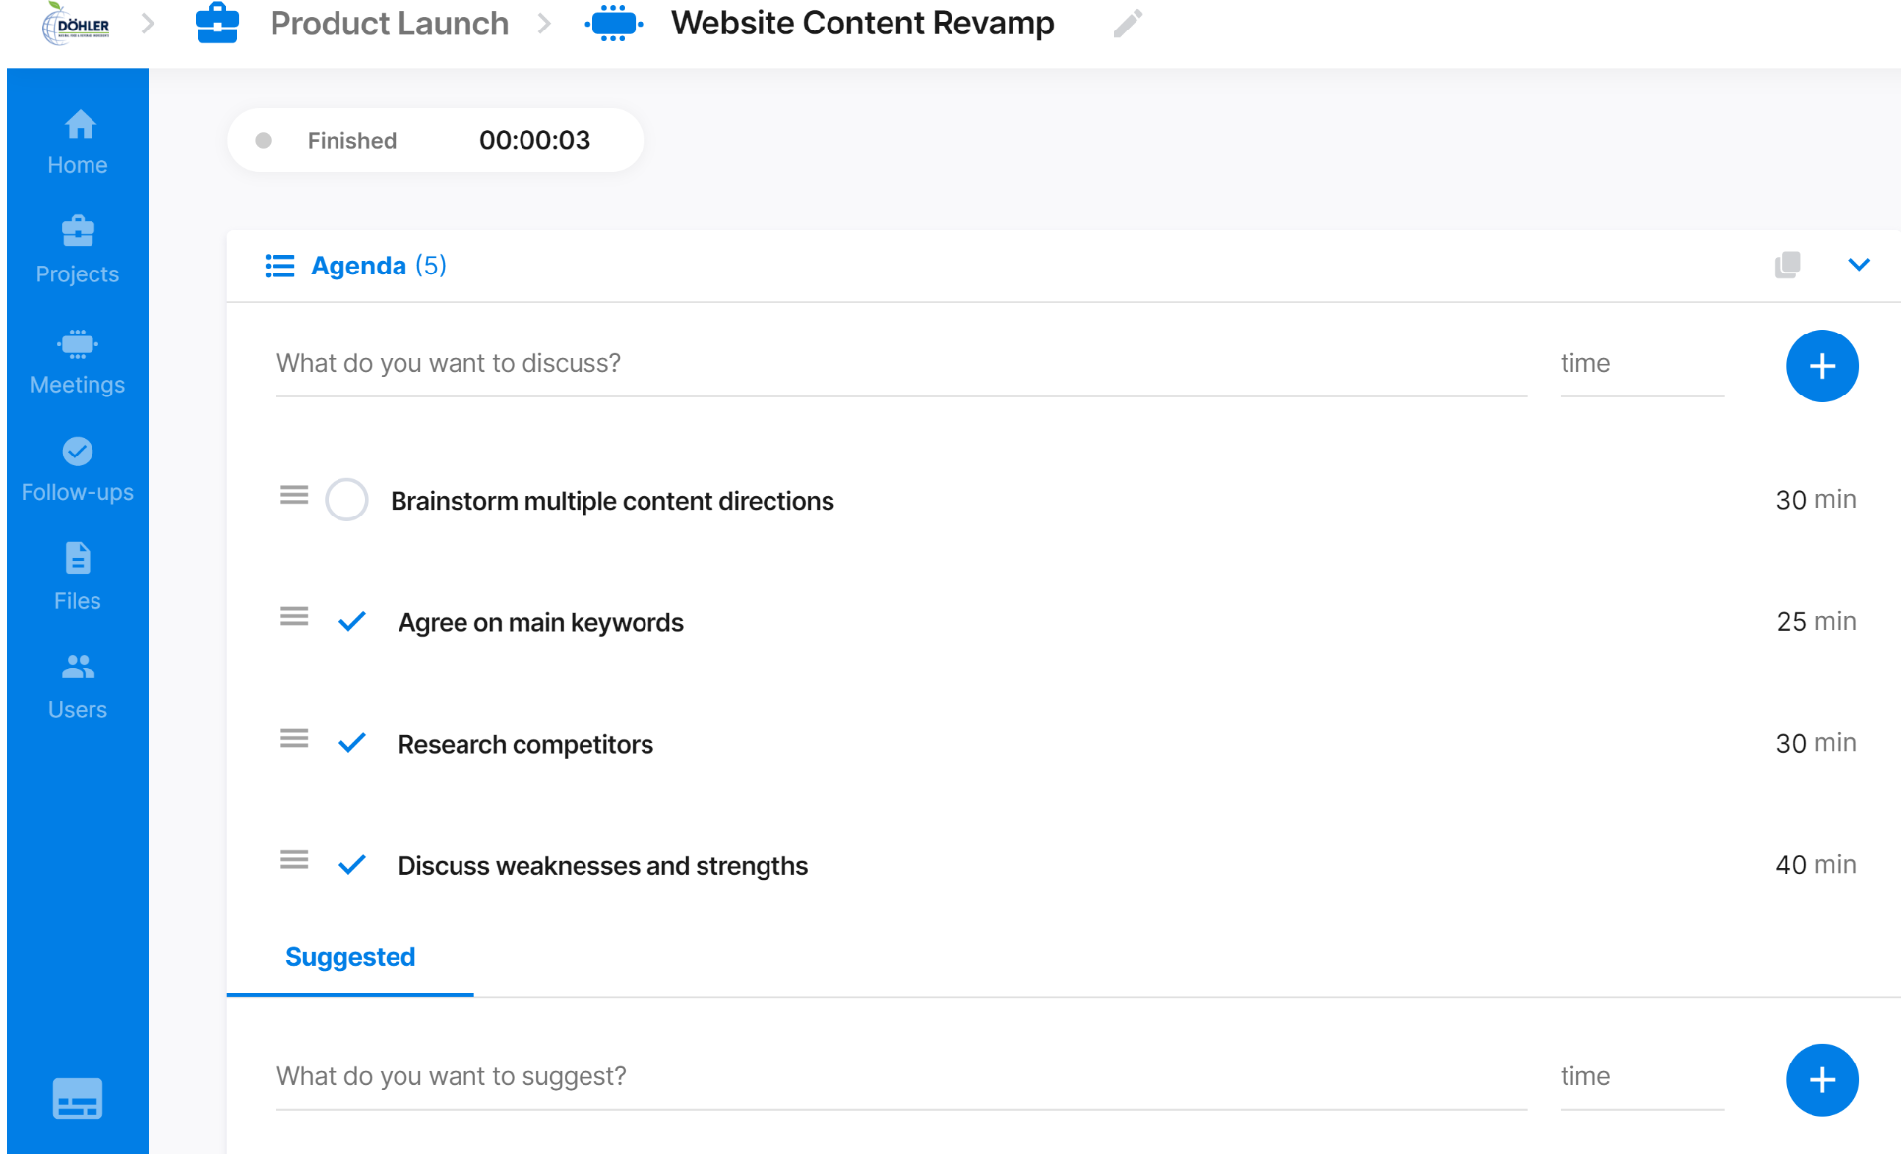Image resolution: width=1904 pixels, height=1154 pixels.
Task: Collapse the Agenda section chevron
Action: [1858, 265]
